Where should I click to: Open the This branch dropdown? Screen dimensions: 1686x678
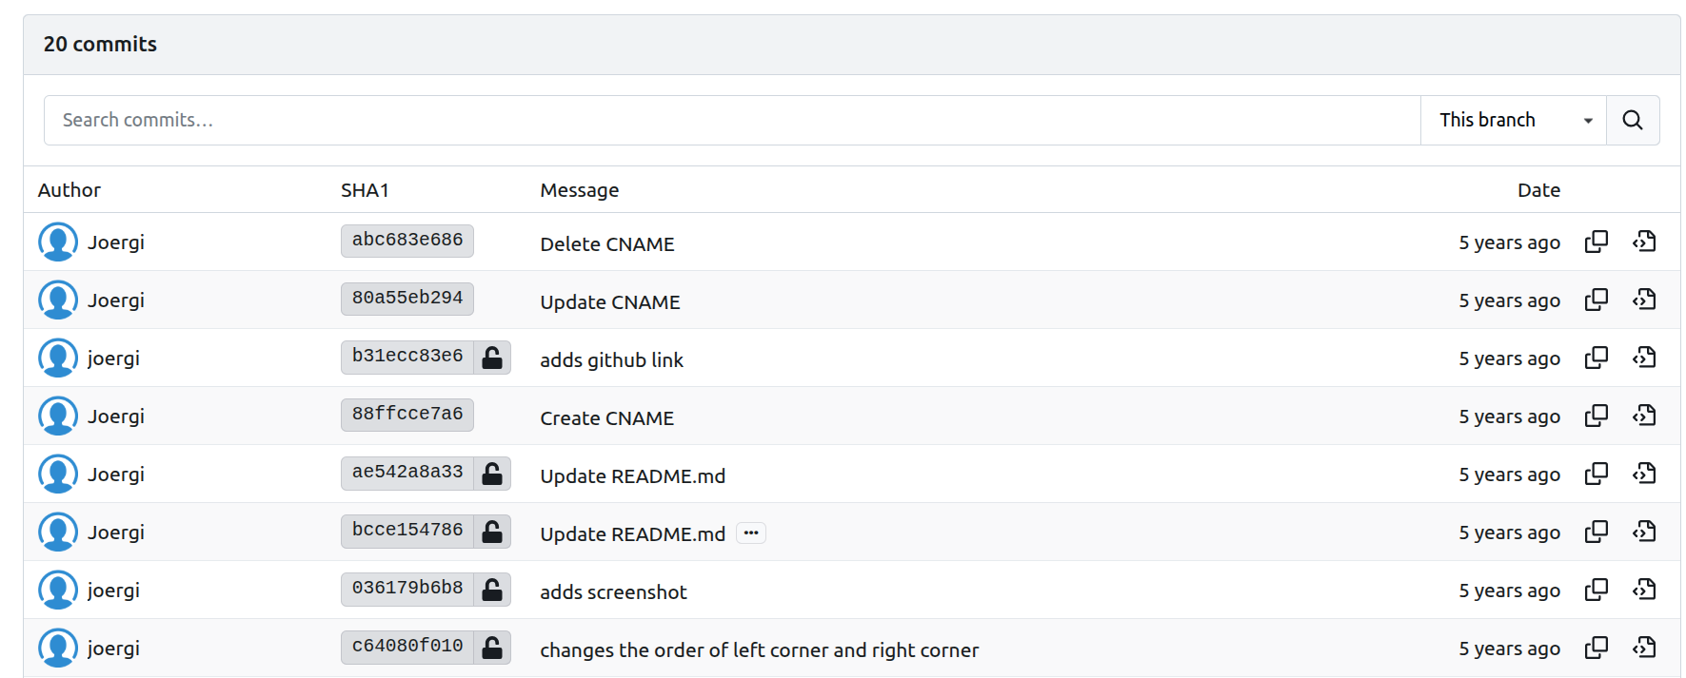coord(1513,120)
